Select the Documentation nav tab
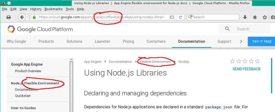 192,41
